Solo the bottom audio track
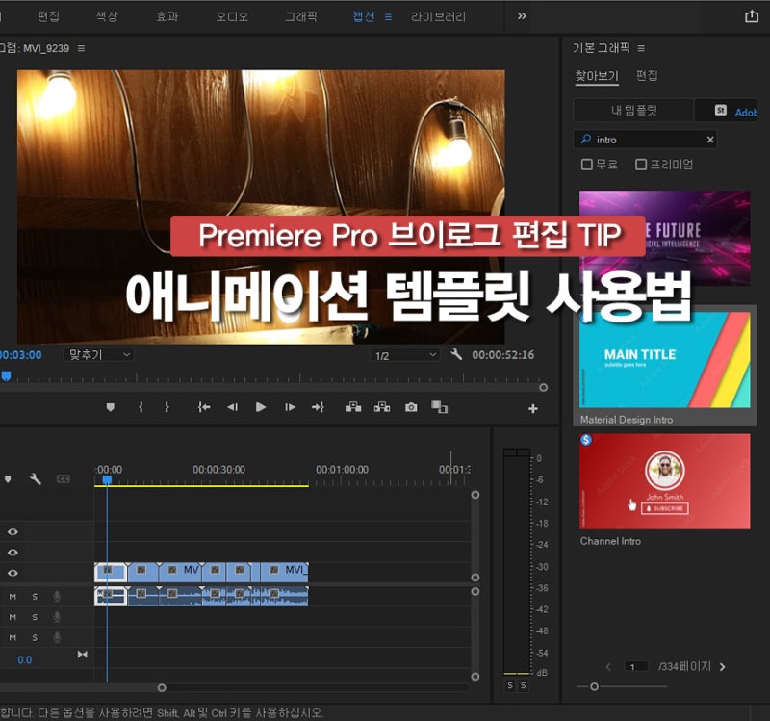The image size is (770, 721). (35, 638)
